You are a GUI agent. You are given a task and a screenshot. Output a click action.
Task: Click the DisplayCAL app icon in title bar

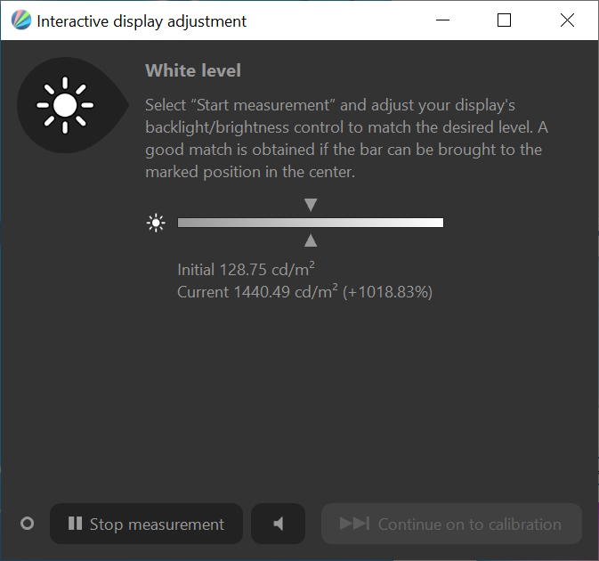tap(20, 20)
